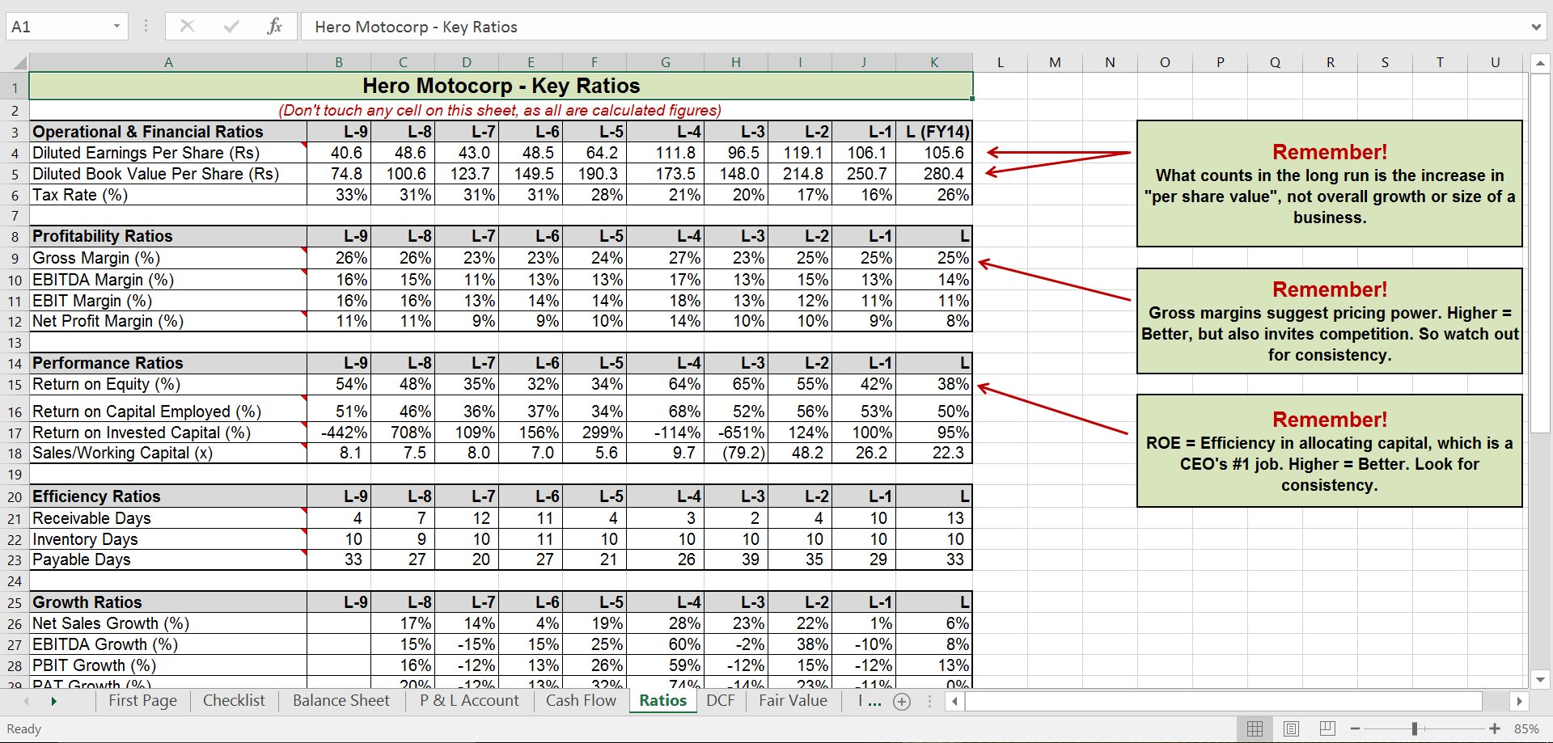1553x743 pixels.
Task: Add a new sheet with plus icon
Action: [x=902, y=702]
